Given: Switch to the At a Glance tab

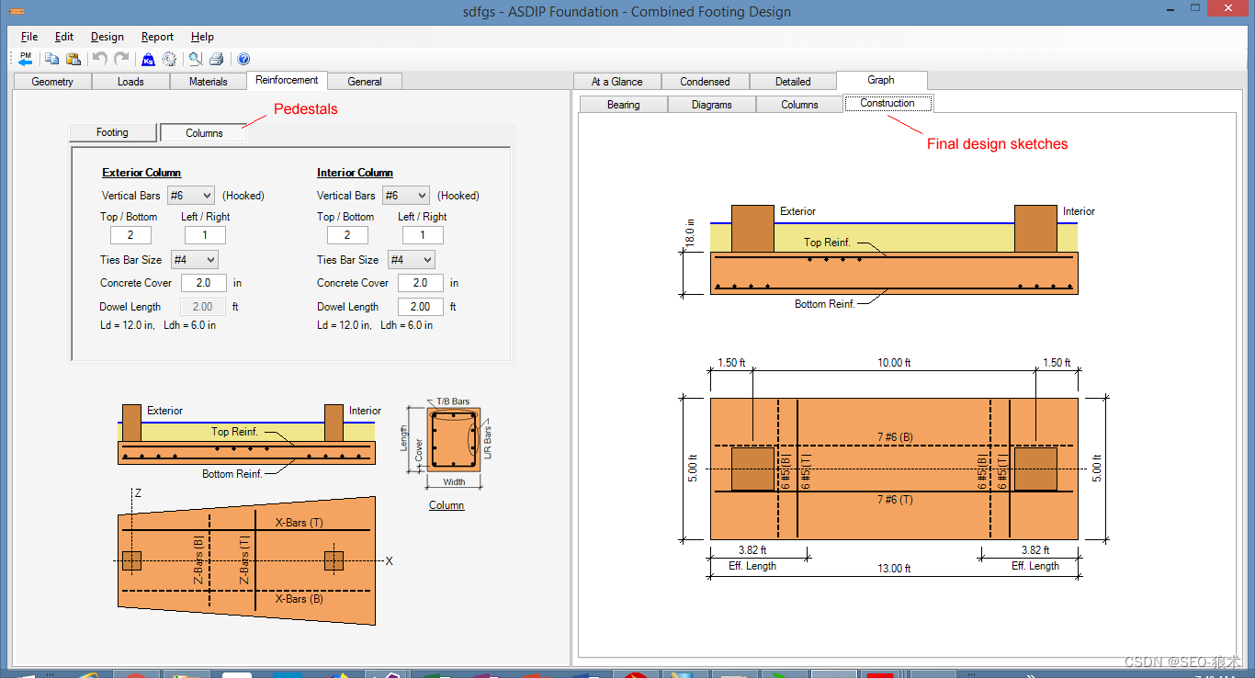Looking at the screenshot, I should point(616,82).
